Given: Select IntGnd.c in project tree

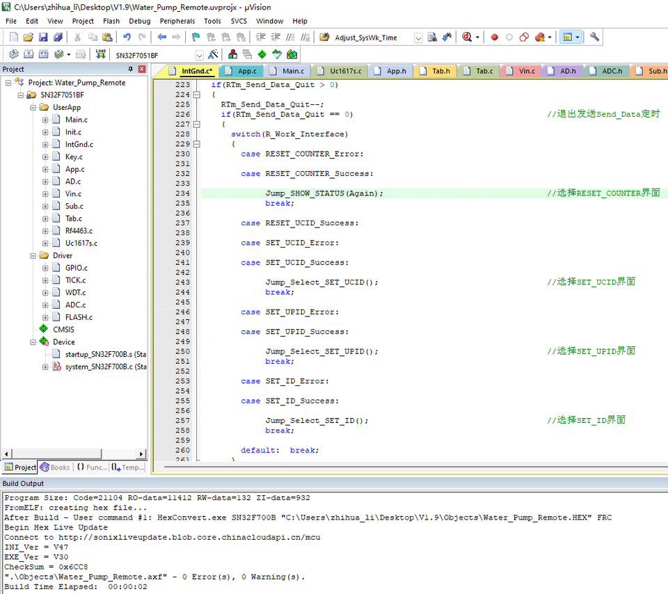Looking at the screenshot, I should click(79, 145).
